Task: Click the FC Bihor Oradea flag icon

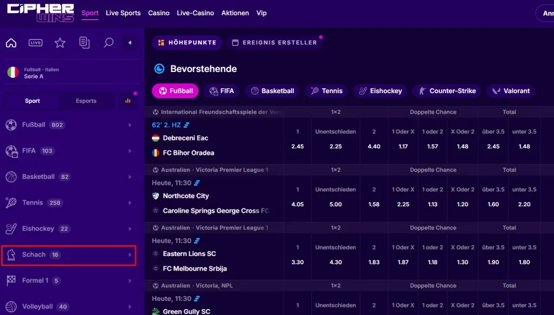Action: click(x=155, y=153)
